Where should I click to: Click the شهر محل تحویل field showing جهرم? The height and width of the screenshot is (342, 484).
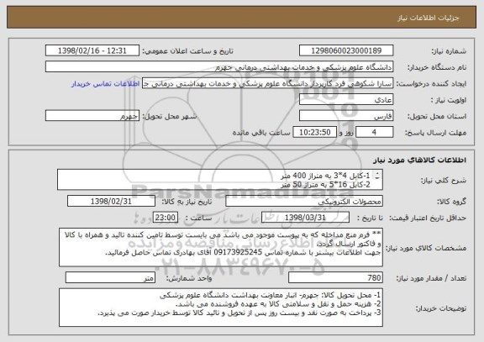click(92, 116)
